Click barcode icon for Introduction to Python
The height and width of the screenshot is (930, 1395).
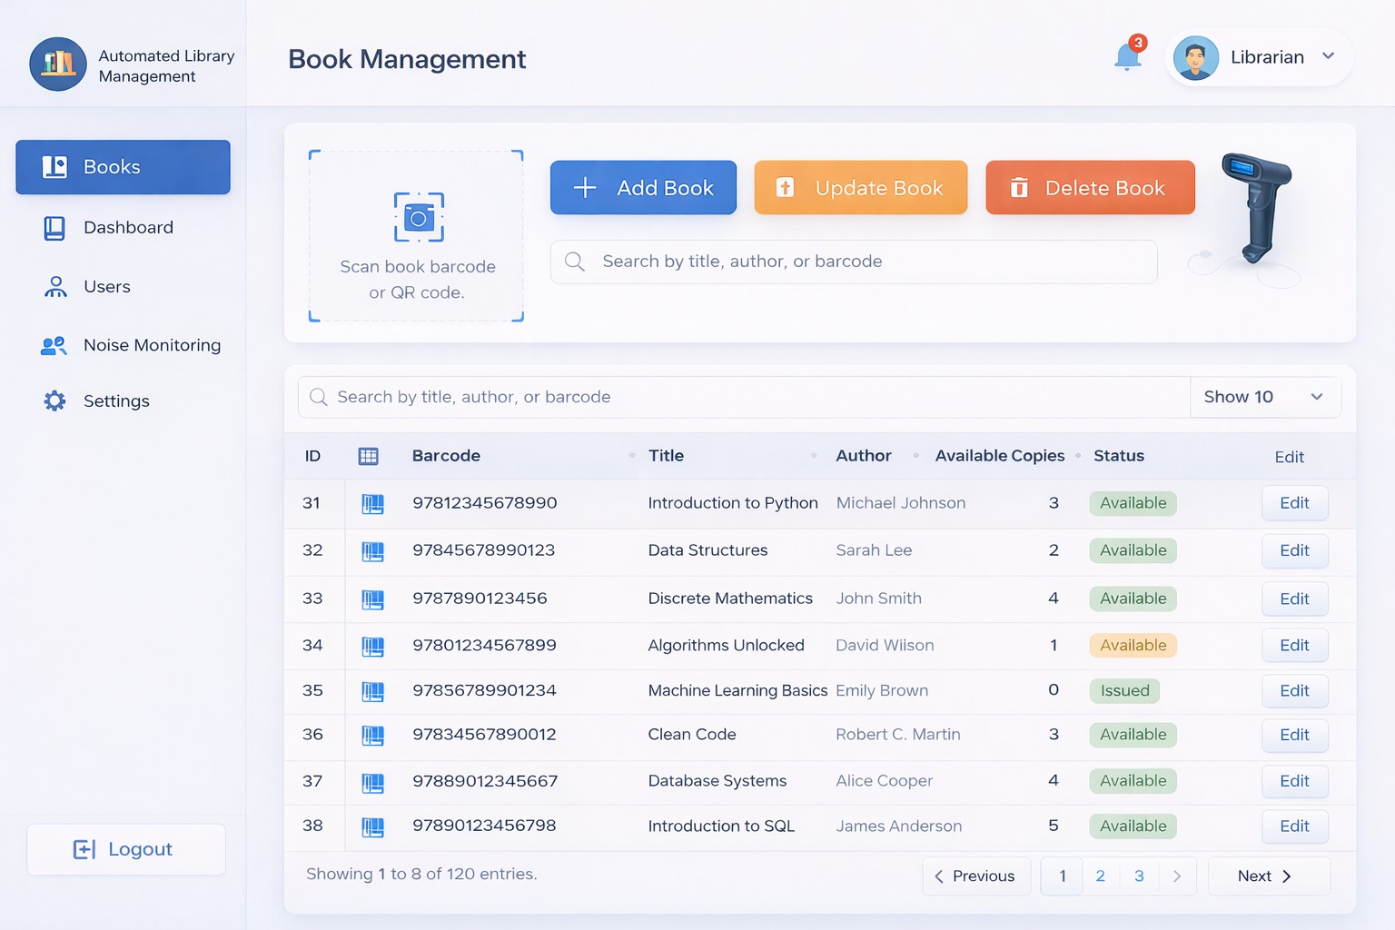pyautogui.click(x=372, y=504)
